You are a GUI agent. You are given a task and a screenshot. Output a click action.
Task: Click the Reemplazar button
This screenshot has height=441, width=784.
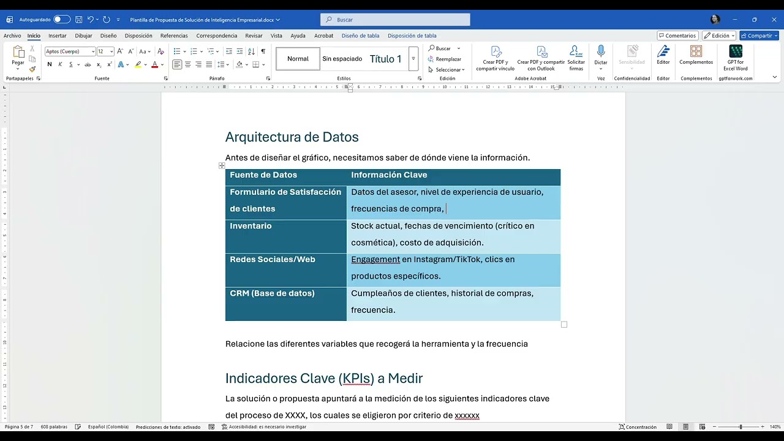445,59
